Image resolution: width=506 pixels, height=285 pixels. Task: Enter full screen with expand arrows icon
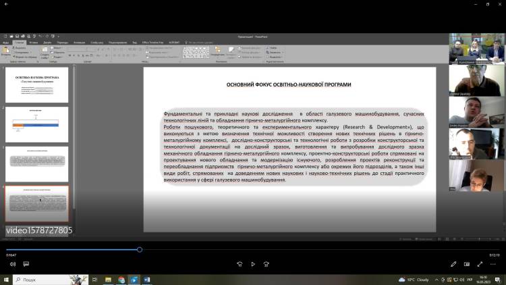(x=480, y=264)
